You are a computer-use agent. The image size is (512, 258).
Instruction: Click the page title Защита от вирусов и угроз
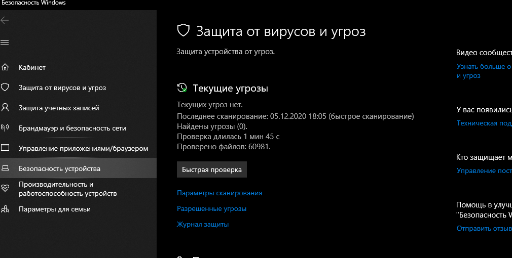point(281,31)
